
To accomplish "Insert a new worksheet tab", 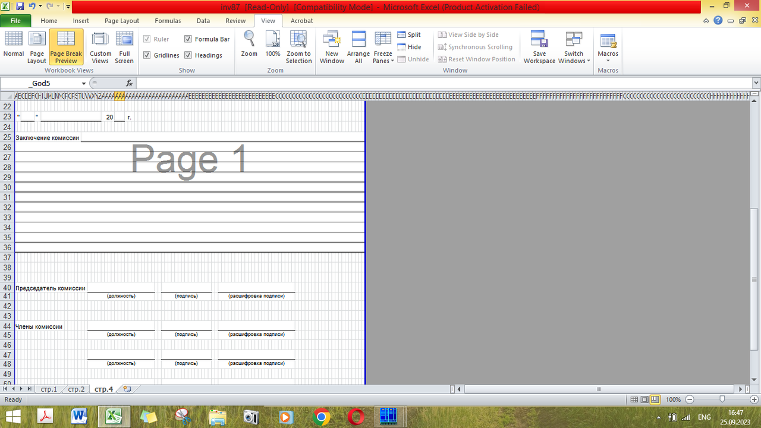I will (127, 389).
